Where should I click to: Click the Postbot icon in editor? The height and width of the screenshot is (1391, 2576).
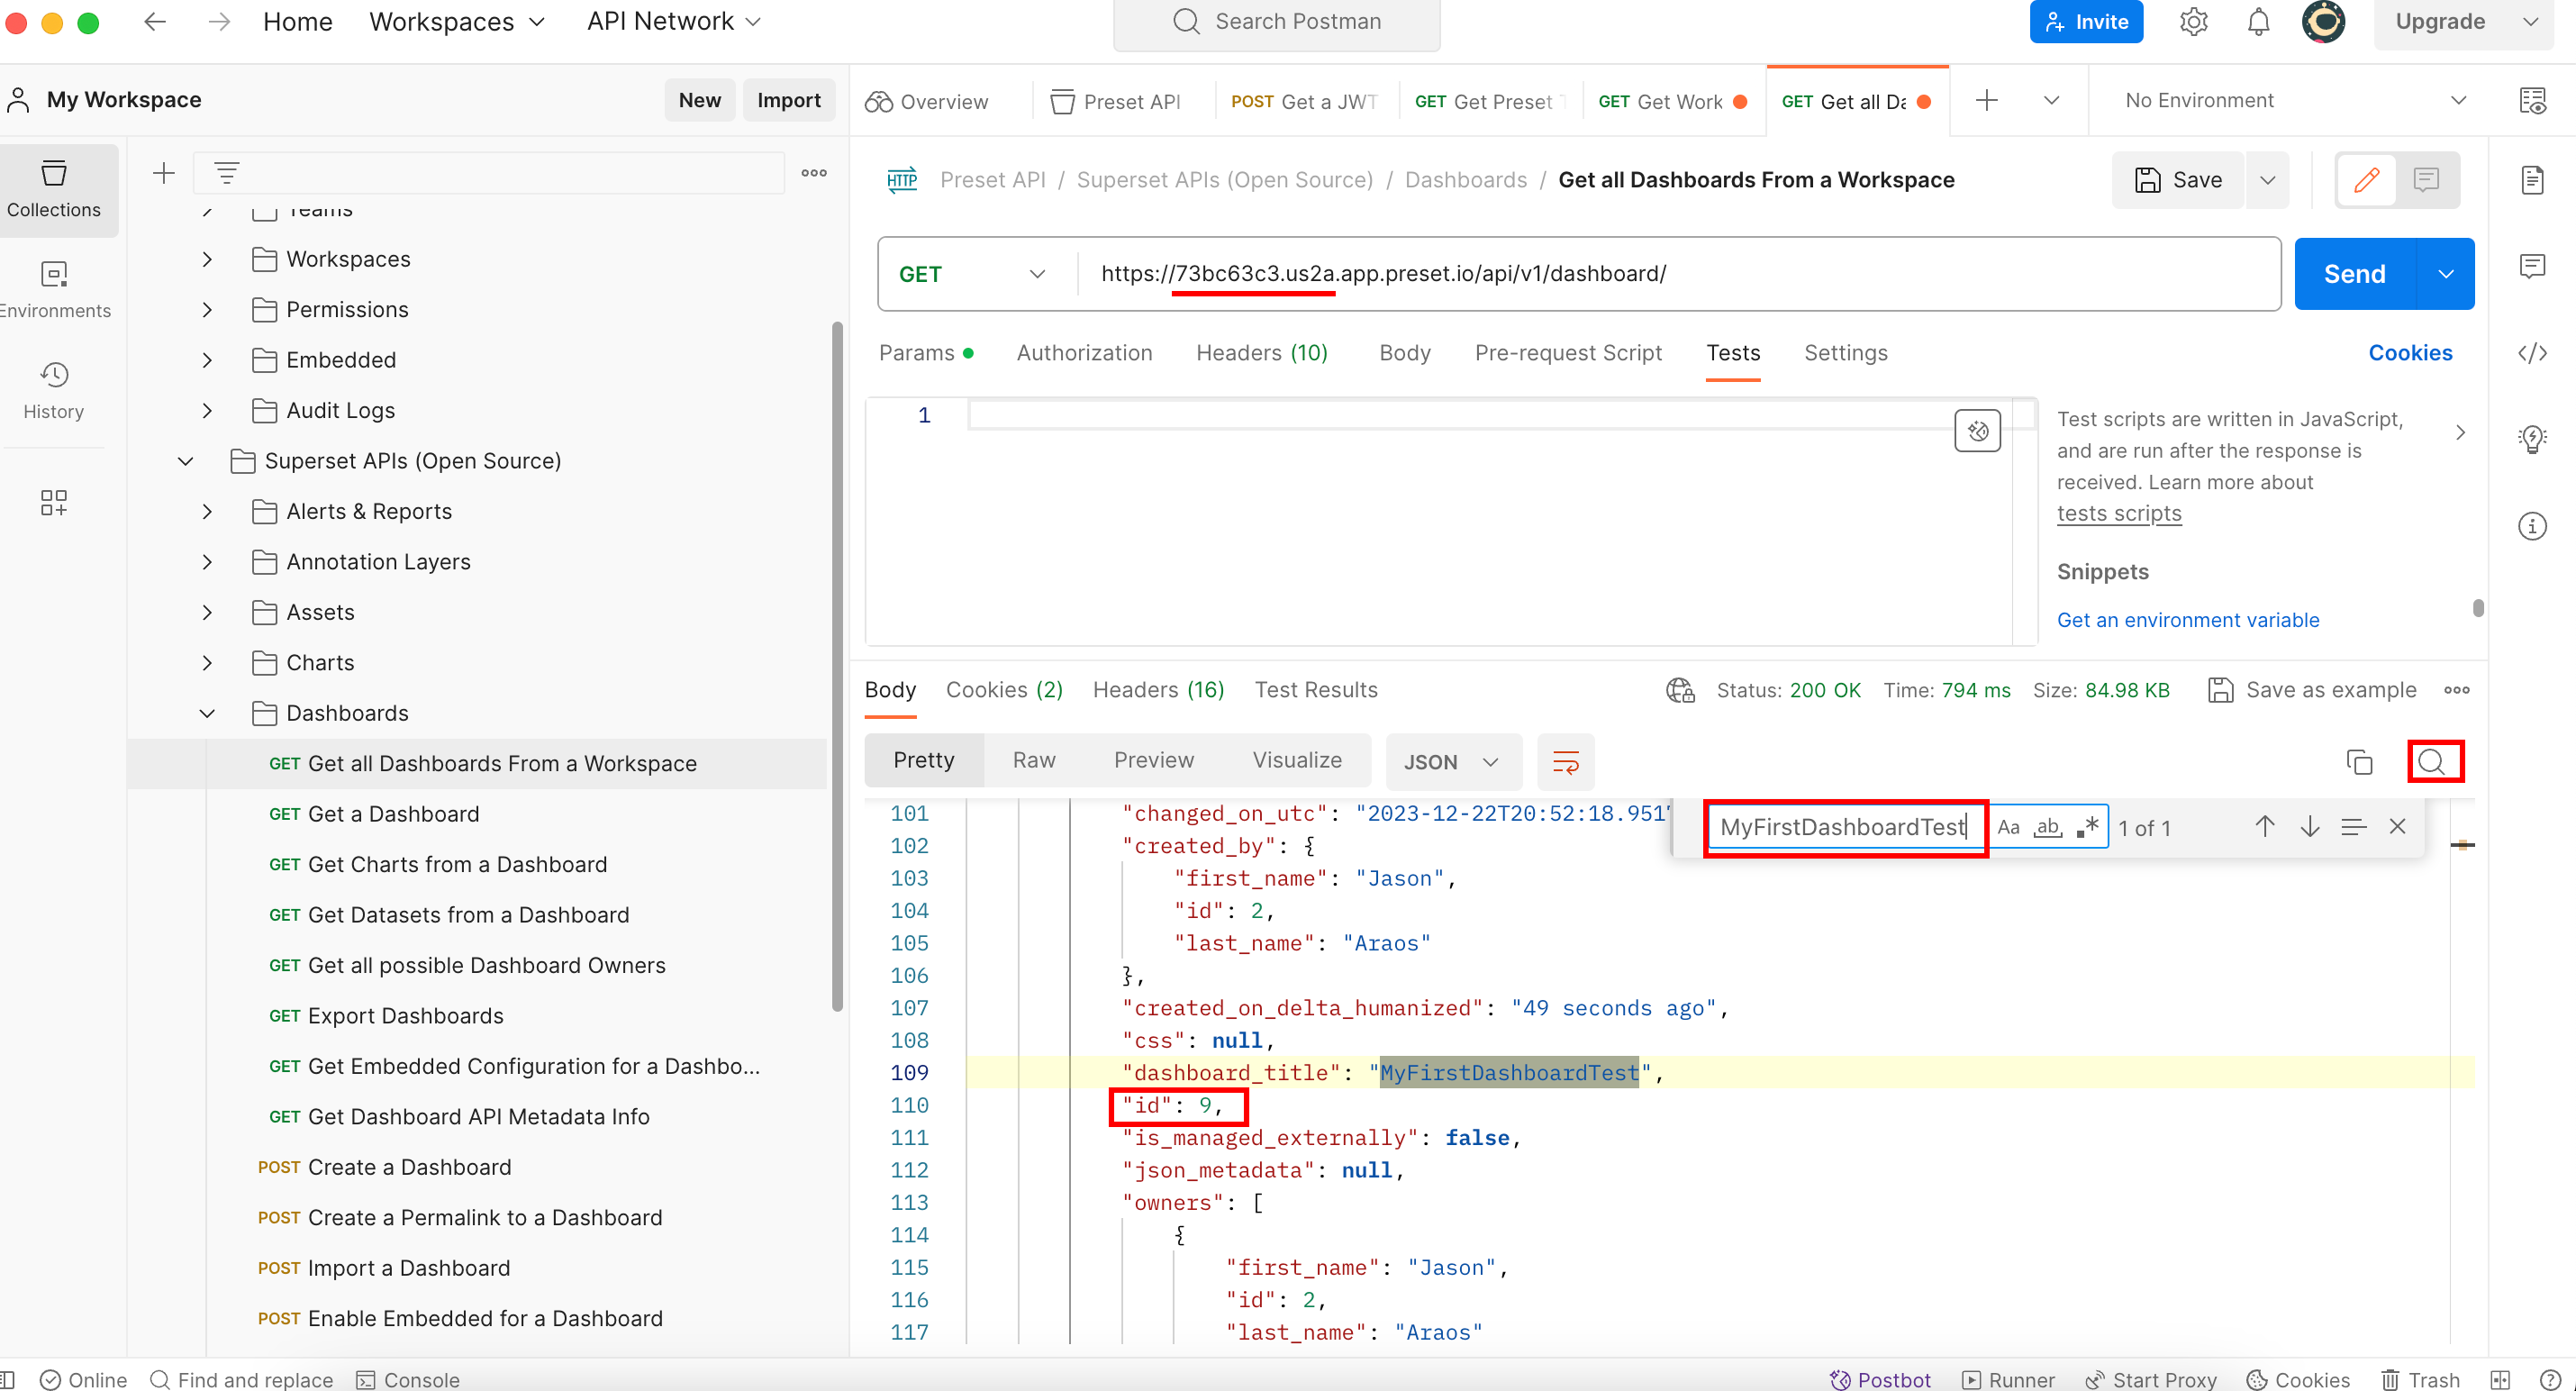pos(1976,431)
